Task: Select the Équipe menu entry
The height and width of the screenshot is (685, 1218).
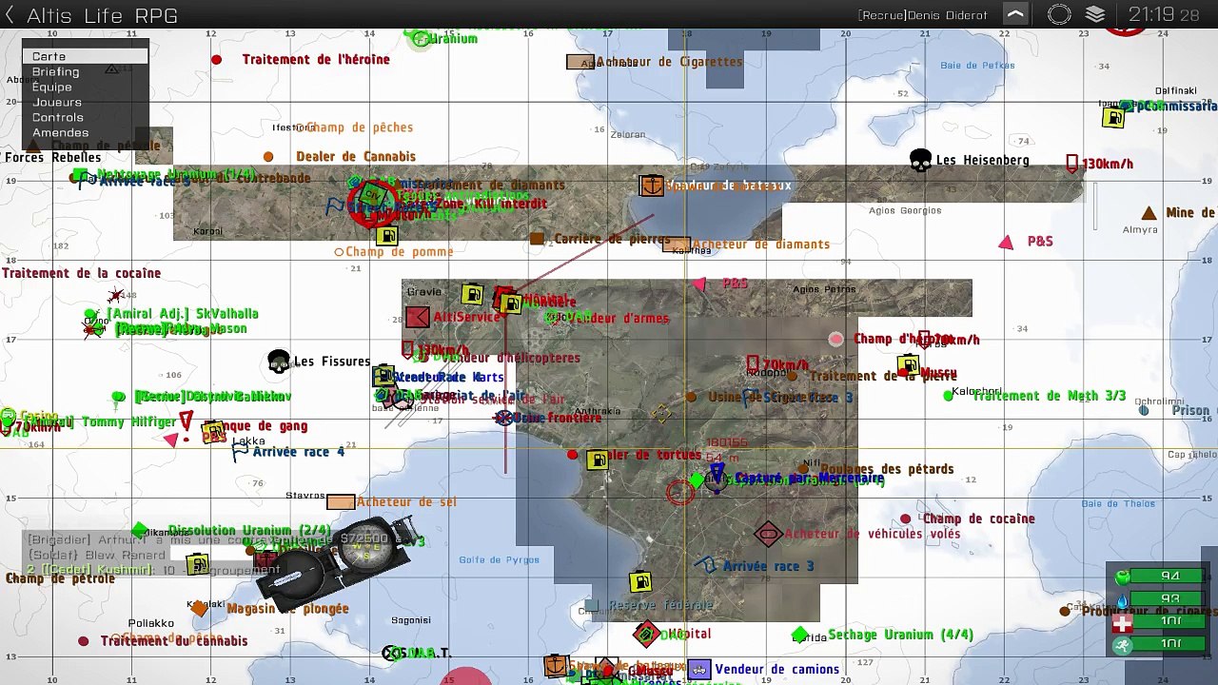Action: (x=85, y=87)
